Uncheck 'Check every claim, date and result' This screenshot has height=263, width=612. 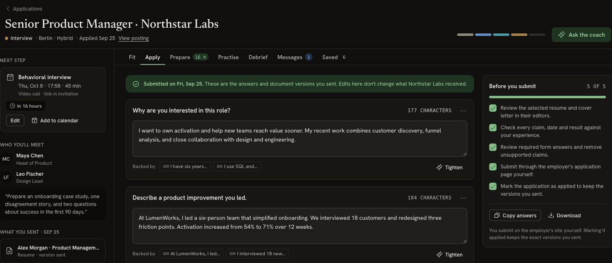click(x=493, y=128)
